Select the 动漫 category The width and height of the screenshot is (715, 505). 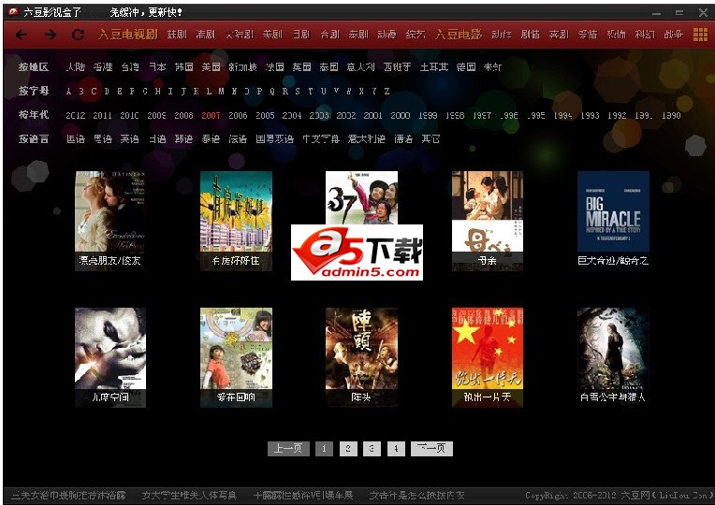click(387, 35)
